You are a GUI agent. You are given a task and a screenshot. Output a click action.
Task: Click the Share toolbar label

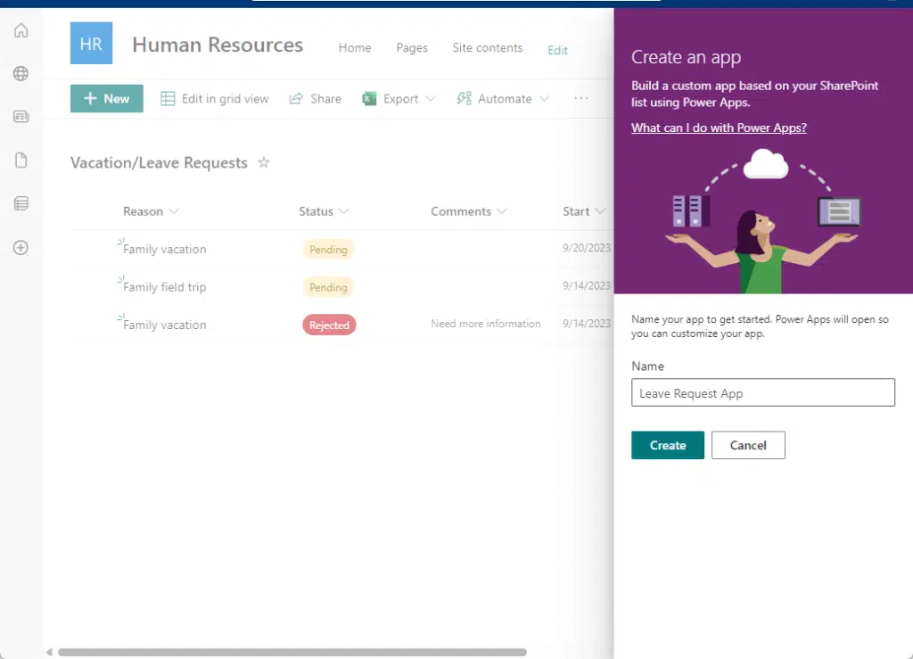[x=325, y=99]
